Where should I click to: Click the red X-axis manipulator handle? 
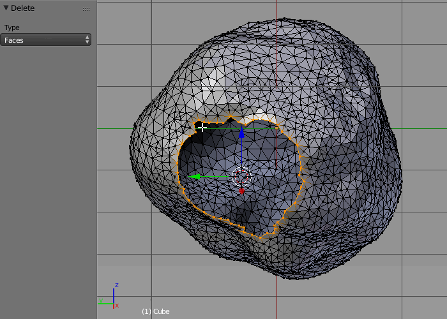[241, 191]
